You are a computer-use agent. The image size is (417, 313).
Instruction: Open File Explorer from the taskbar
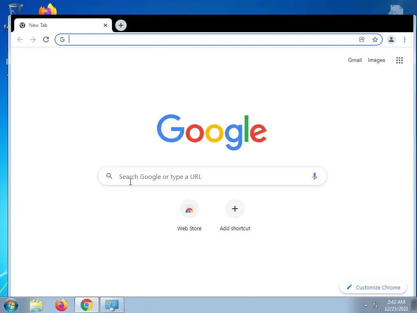click(x=36, y=305)
